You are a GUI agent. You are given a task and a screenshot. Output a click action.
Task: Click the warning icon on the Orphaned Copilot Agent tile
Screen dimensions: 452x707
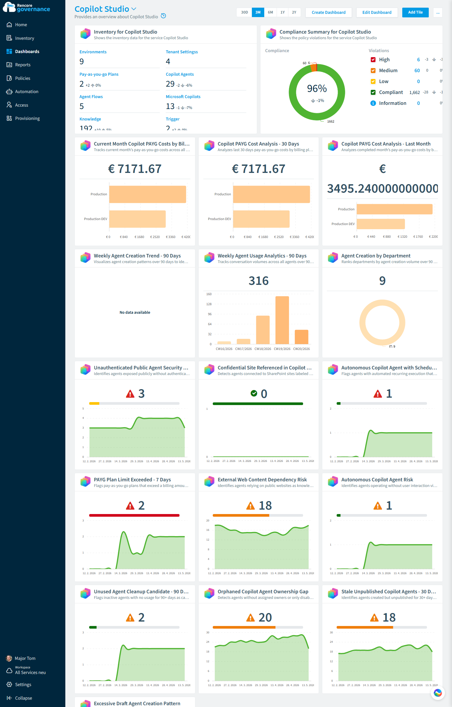(250, 618)
